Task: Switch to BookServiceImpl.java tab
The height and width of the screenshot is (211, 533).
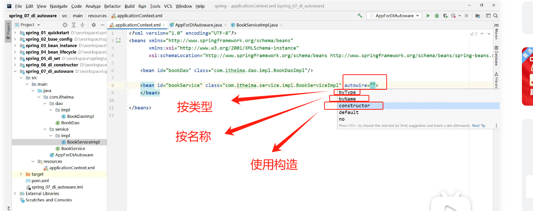Action: point(257,25)
